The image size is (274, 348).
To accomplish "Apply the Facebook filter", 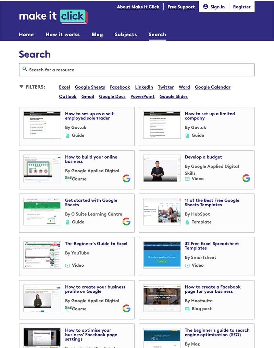I will (120, 87).
